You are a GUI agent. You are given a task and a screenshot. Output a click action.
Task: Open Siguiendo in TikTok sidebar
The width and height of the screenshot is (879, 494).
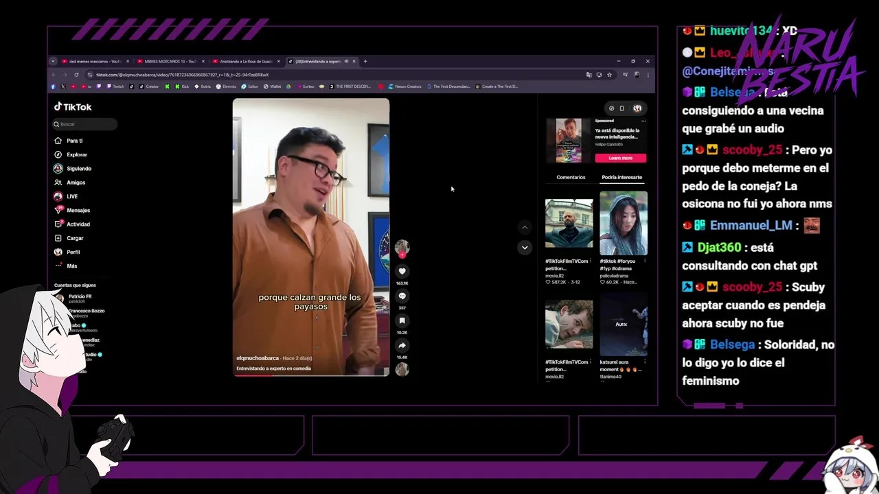[x=73, y=169]
